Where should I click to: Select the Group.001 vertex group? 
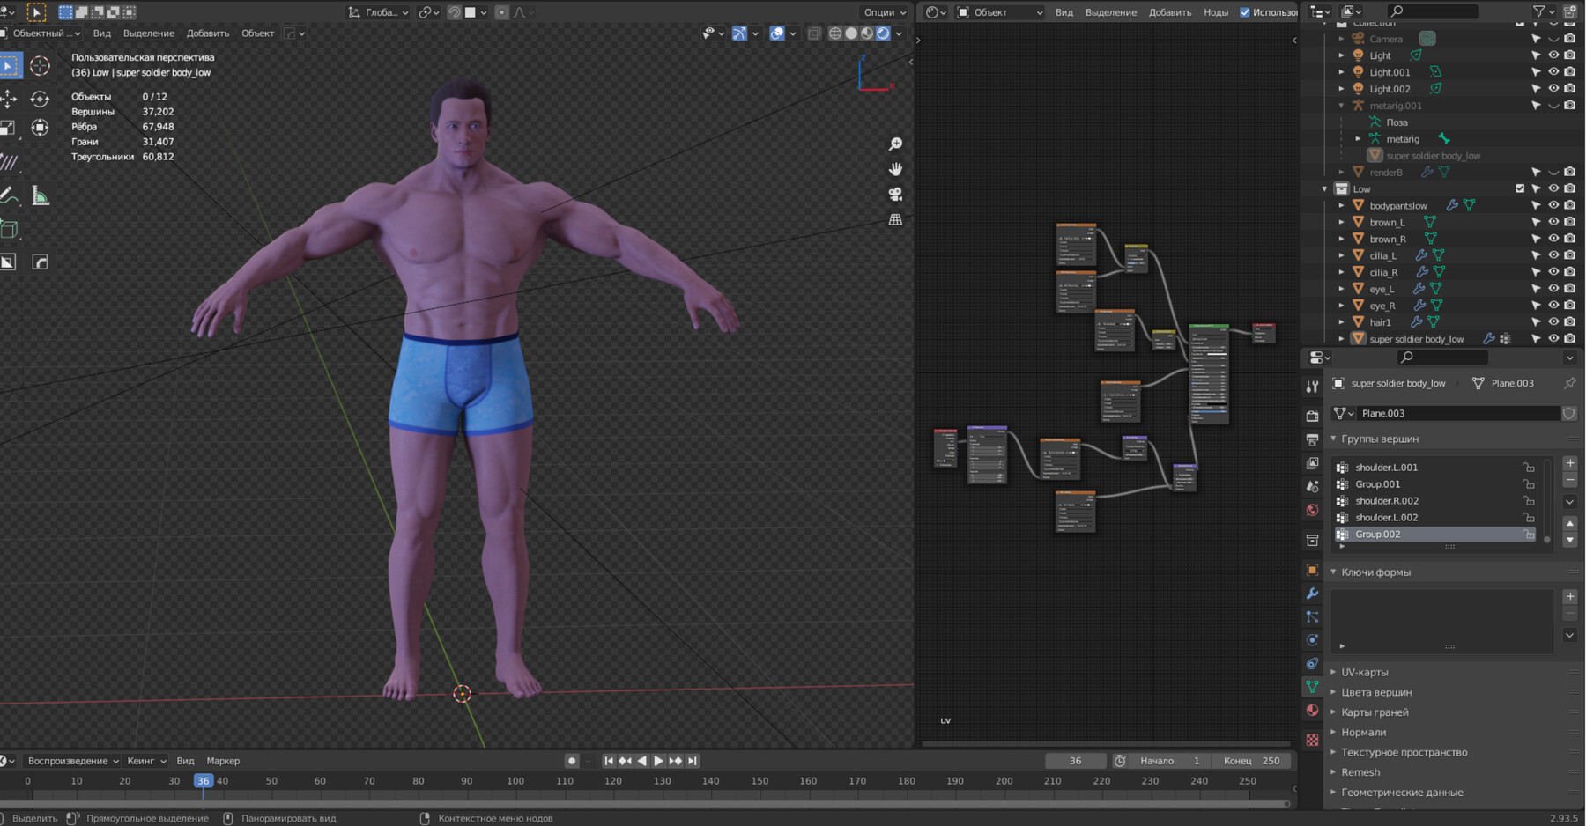[x=1378, y=483]
